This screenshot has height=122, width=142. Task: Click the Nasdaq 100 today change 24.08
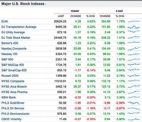77,54
